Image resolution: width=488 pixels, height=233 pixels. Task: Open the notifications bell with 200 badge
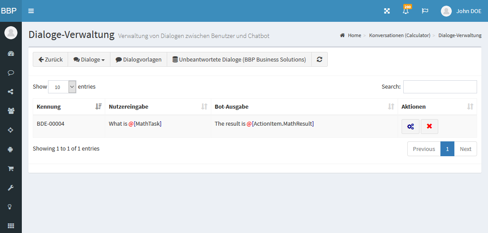406,10
